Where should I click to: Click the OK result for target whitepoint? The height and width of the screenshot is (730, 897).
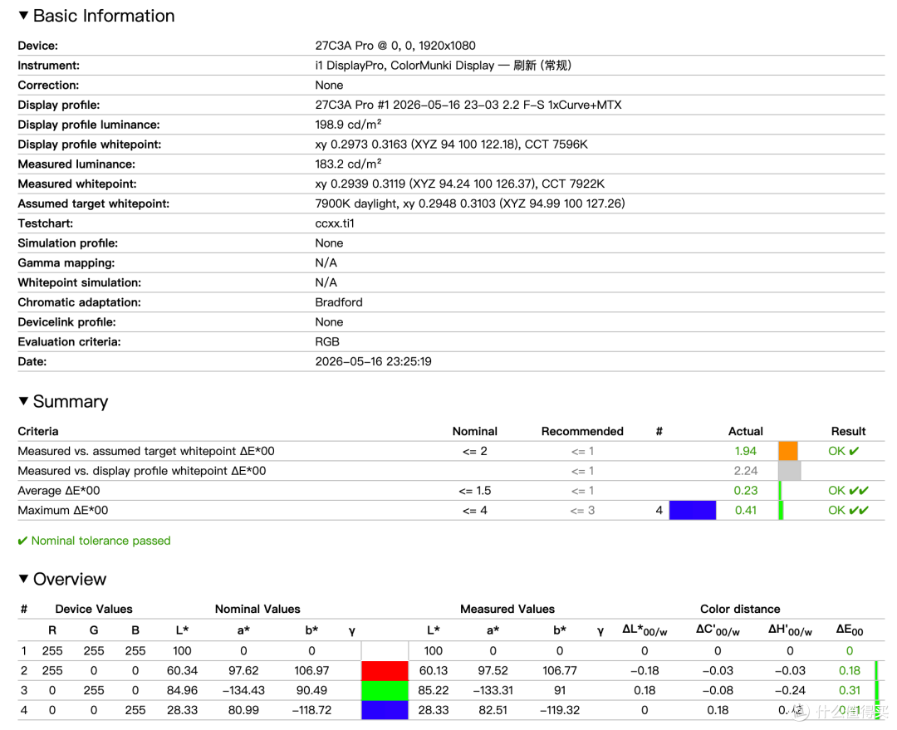tap(843, 451)
